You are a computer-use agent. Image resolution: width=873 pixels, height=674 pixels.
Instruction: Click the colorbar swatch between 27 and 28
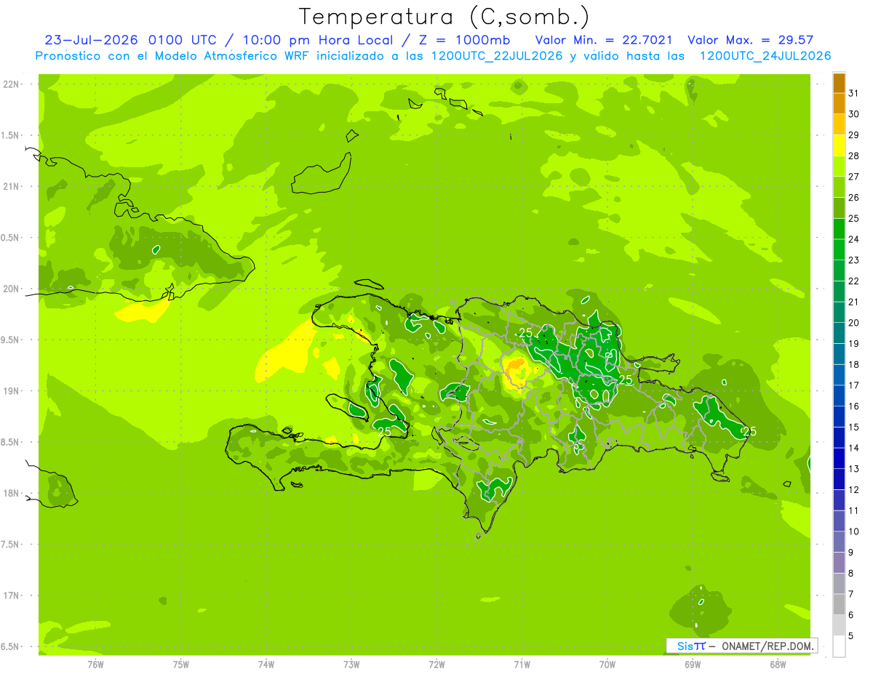[x=839, y=166]
